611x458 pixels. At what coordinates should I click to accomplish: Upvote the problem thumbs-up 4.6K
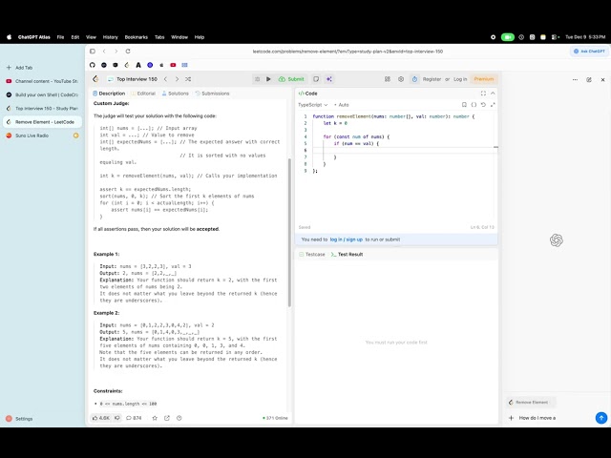coord(101,418)
